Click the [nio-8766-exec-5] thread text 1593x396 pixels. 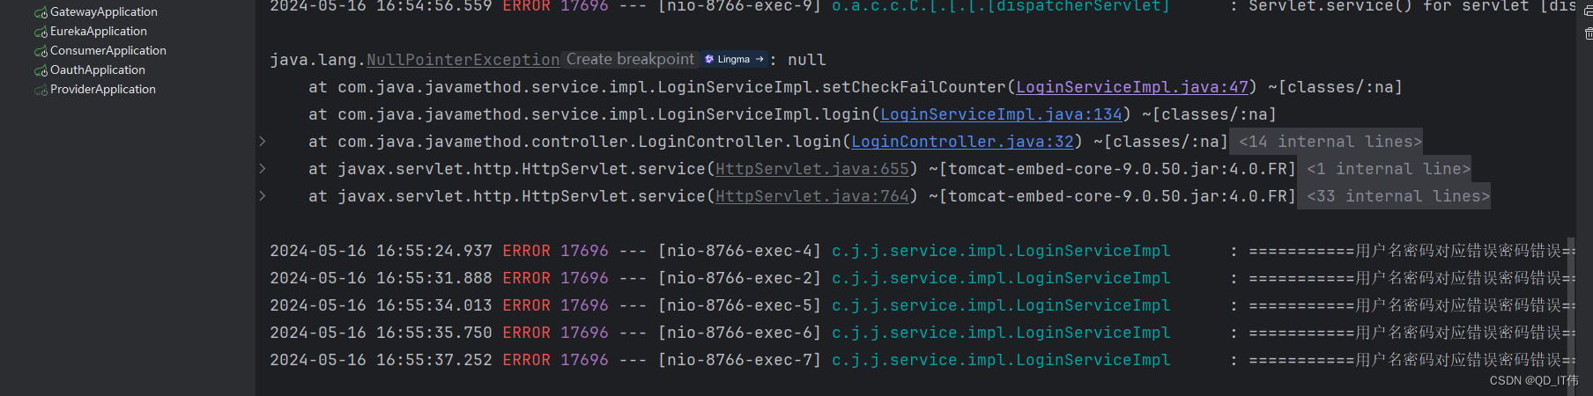point(739,305)
